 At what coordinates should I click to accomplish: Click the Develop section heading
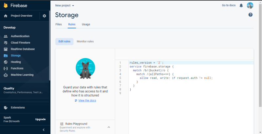[9, 28]
